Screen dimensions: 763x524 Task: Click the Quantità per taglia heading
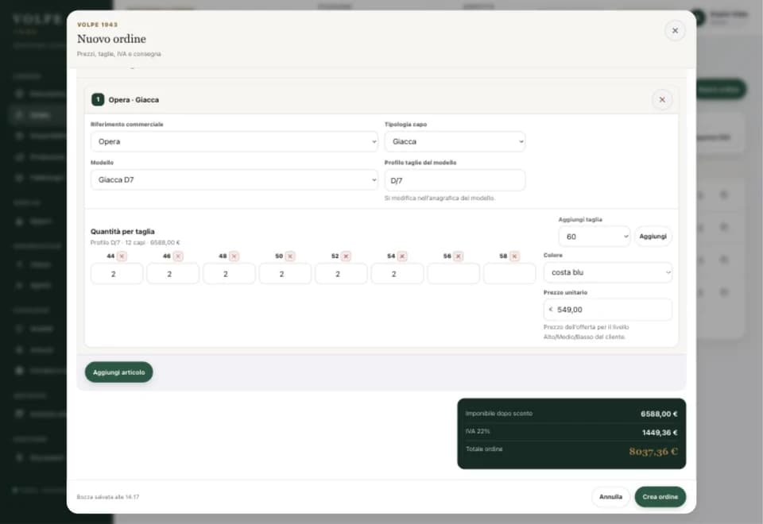(122, 231)
